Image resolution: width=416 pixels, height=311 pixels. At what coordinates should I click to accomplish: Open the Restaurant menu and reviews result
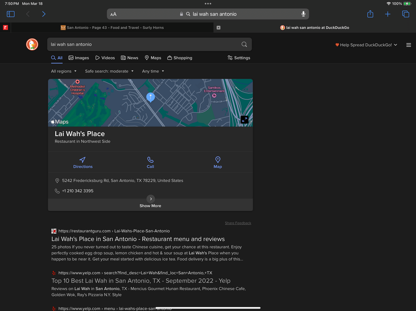tap(138, 239)
